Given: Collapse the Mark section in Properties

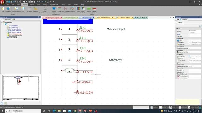Looking at the screenshot, I should click(x=176, y=29).
